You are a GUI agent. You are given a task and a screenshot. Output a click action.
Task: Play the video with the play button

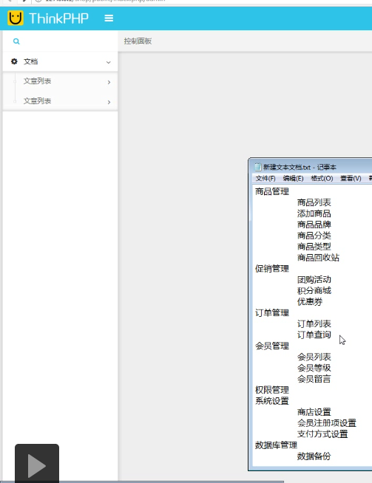37,465
